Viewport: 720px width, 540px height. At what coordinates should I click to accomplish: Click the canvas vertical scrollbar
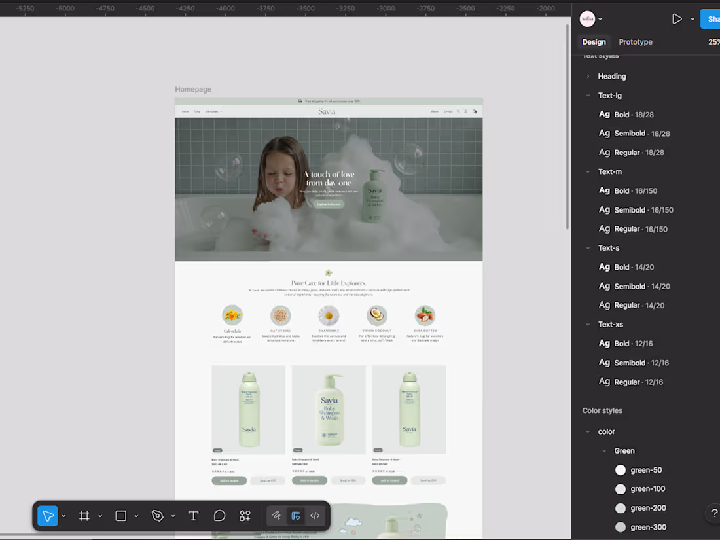click(567, 127)
